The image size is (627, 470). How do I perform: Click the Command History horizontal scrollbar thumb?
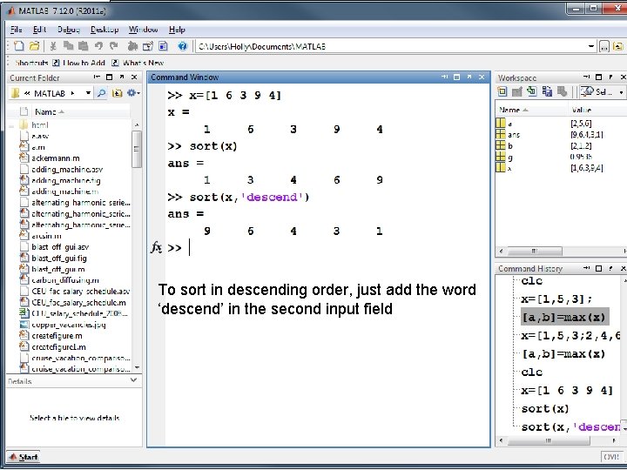point(549,440)
